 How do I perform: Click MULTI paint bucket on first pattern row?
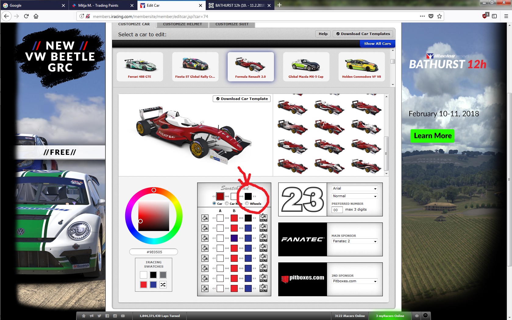[x=263, y=218]
